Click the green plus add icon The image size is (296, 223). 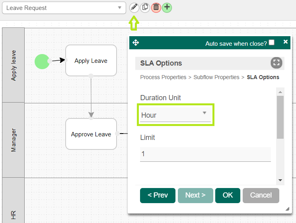click(x=167, y=7)
